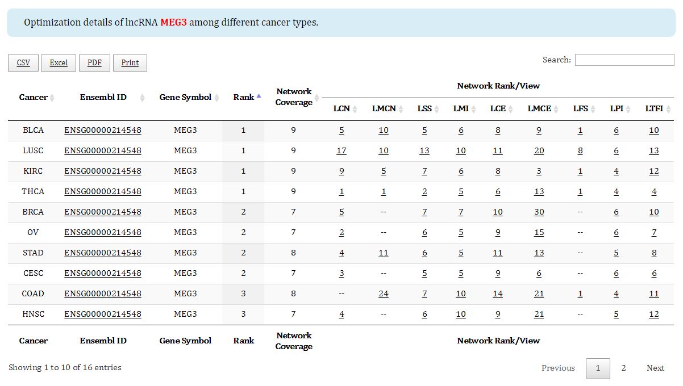Sort by Gene Symbol column arrows
The height and width of the screenshot is (386, 683).
[216, 98]
